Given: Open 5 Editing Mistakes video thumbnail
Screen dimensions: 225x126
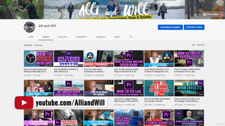Looking at the screenshot, I should (39, 118).
